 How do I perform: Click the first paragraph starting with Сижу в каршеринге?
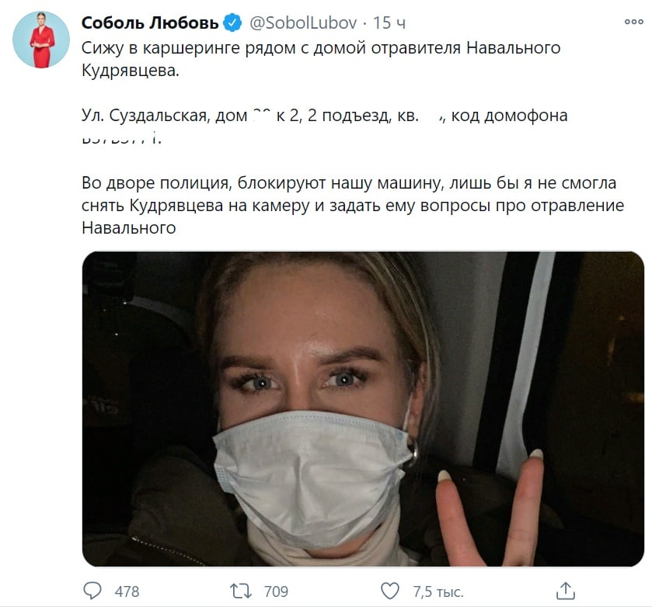tap(321, 59)
